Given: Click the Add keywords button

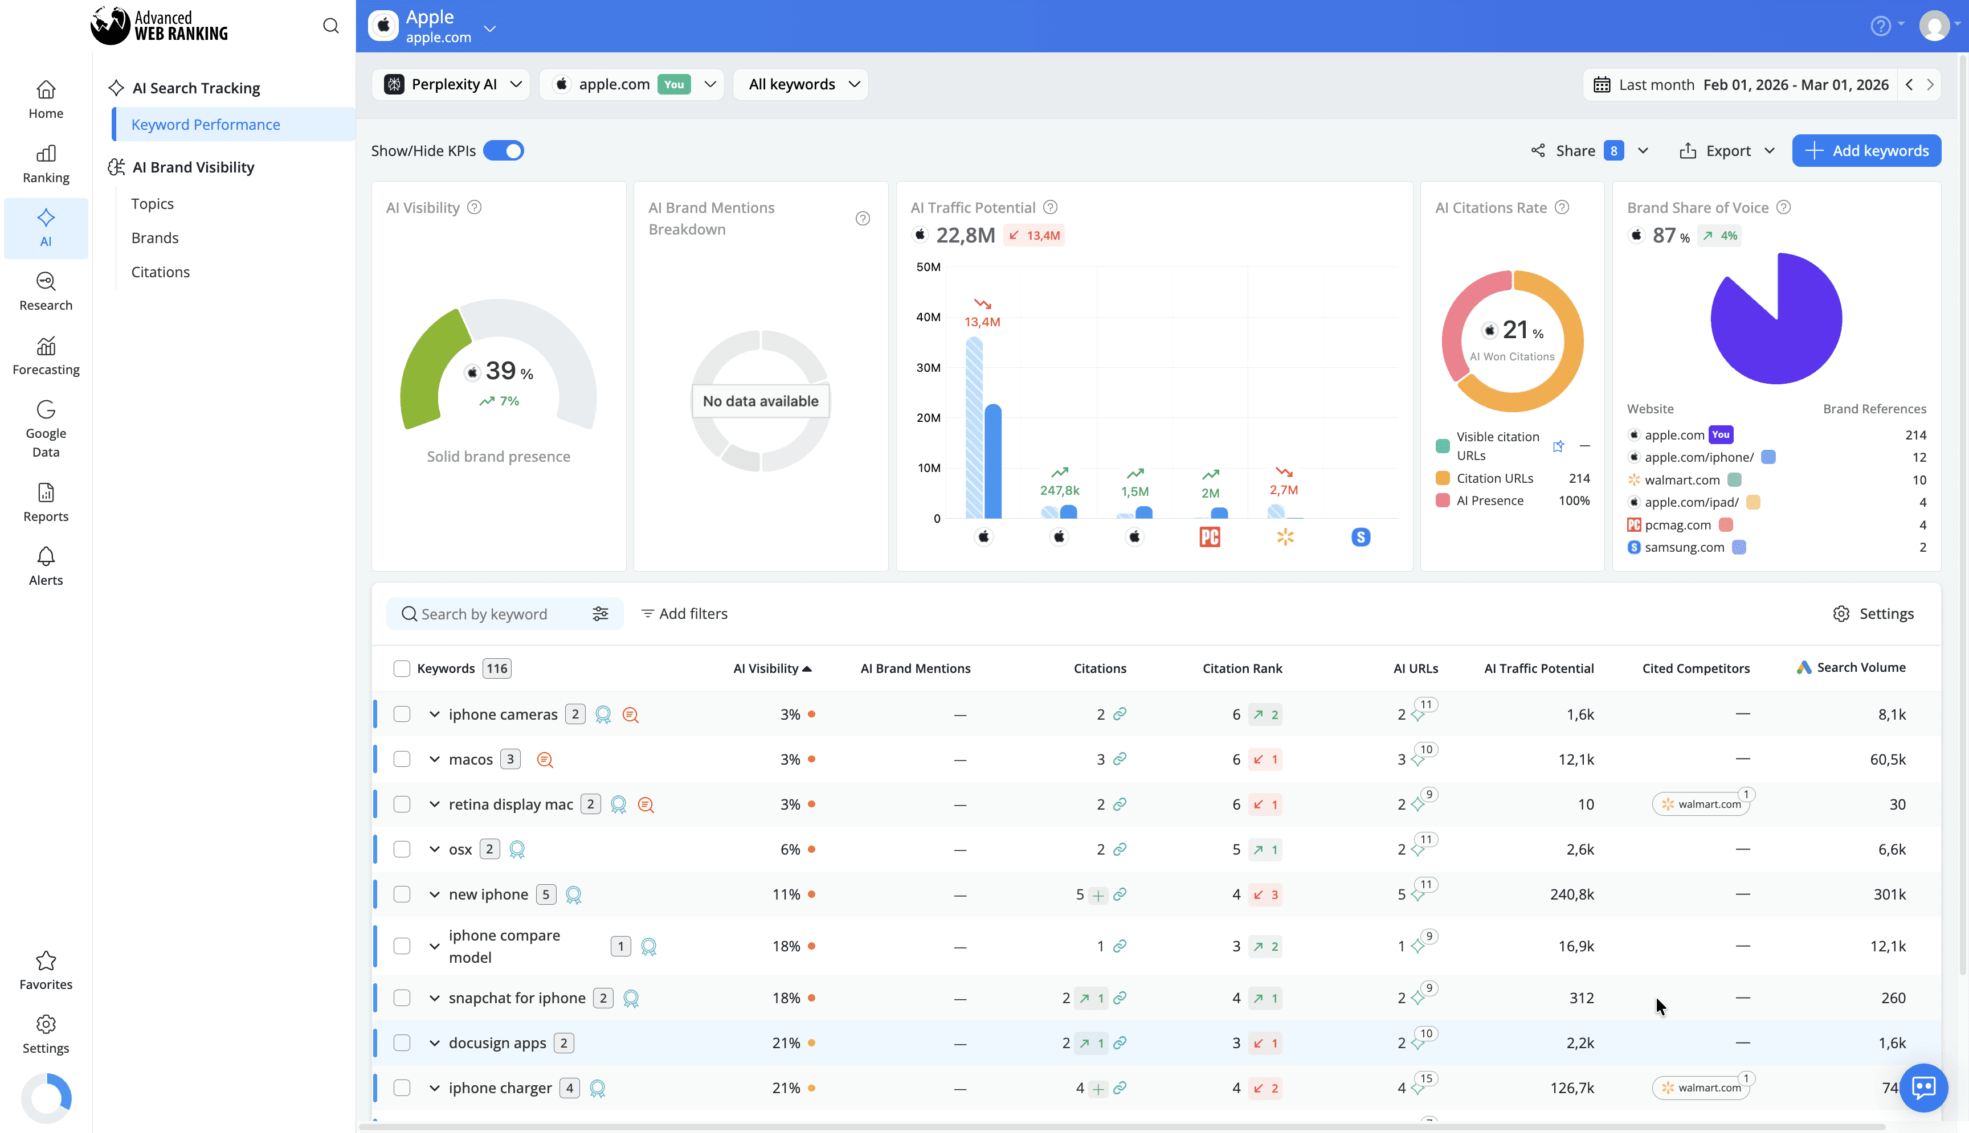Looking at the screenshot, I should (1866, 150).
